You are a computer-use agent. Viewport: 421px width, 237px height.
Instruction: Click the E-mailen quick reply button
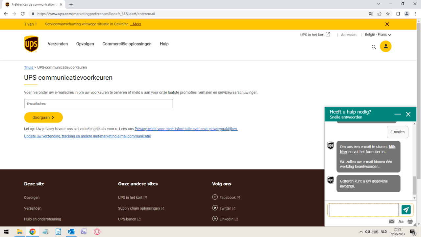point(397,132)
